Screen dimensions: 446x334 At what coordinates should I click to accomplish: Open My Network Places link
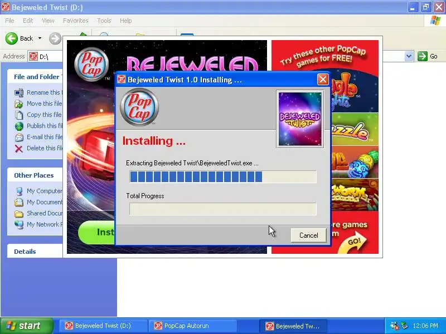point(44,224)
